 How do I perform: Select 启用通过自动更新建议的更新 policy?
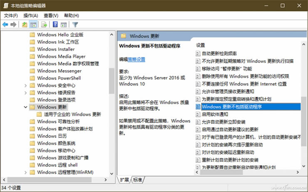230,130
